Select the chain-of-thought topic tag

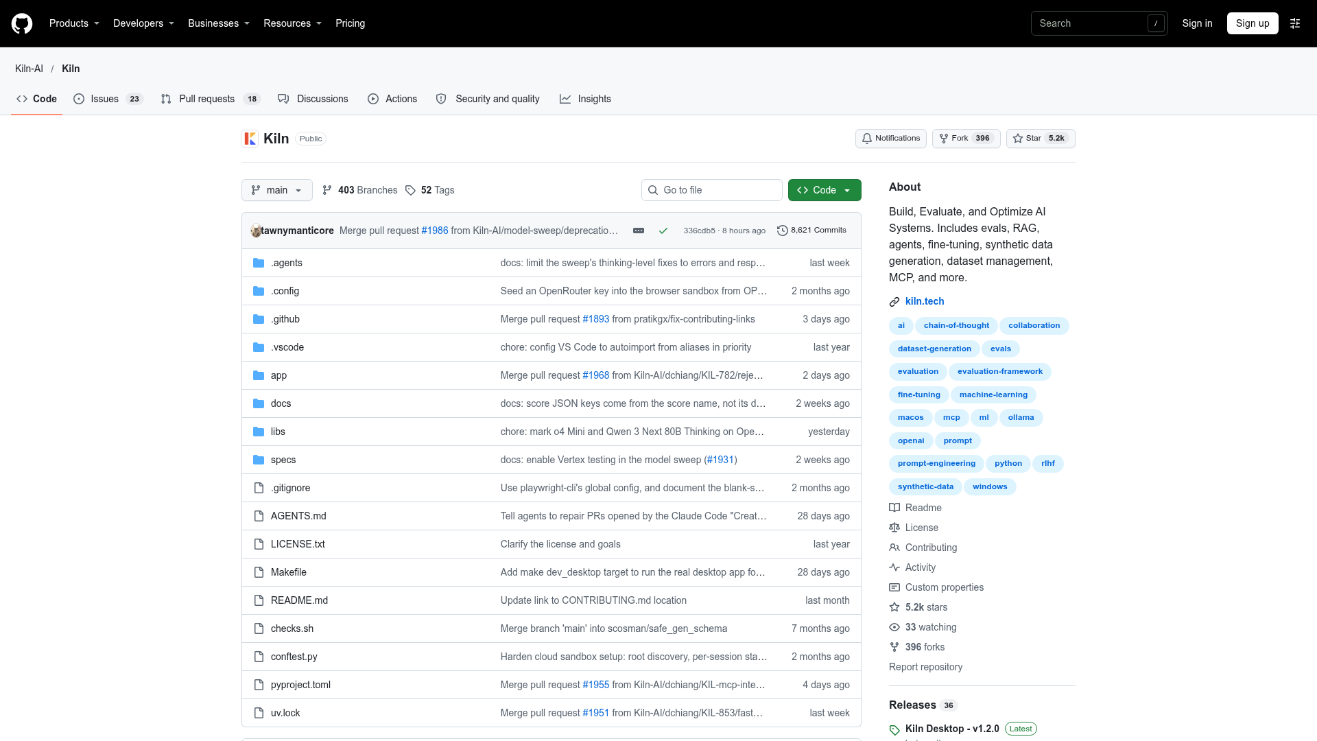click(956, 326)
